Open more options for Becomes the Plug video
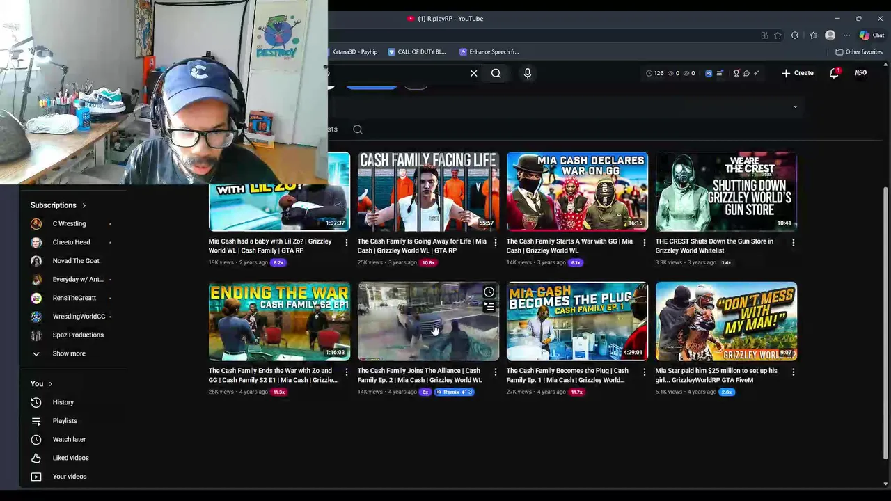The image size is (891, 501). click(644, 372)
